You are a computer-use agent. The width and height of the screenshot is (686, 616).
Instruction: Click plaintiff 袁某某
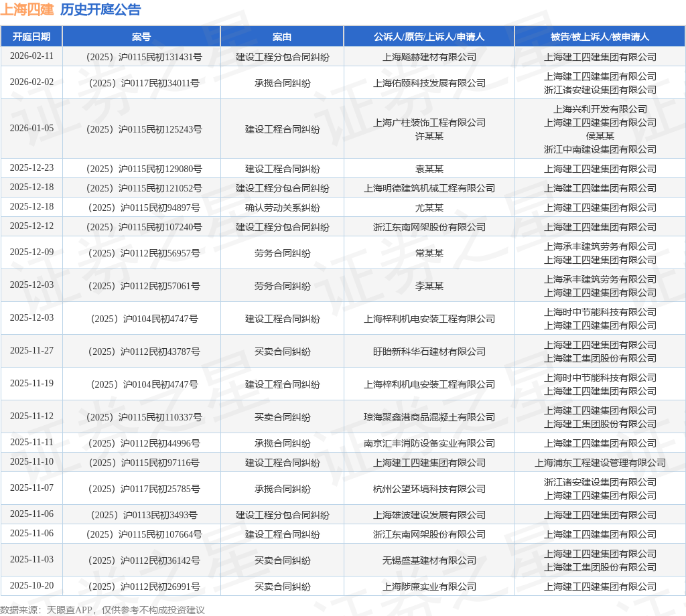click(x=429, y=169)
